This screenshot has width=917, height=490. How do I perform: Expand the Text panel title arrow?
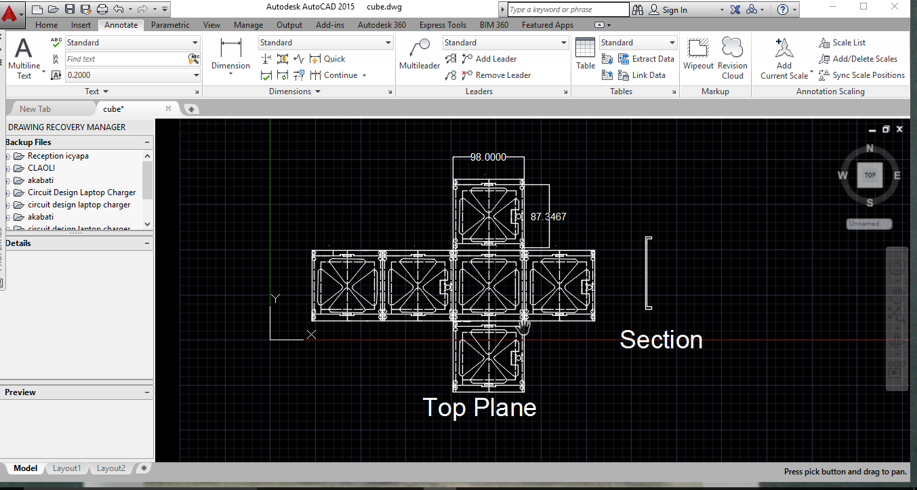pos(105,91)
